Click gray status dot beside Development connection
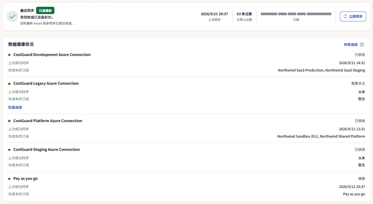373x204 pixels. coord(9,55)
